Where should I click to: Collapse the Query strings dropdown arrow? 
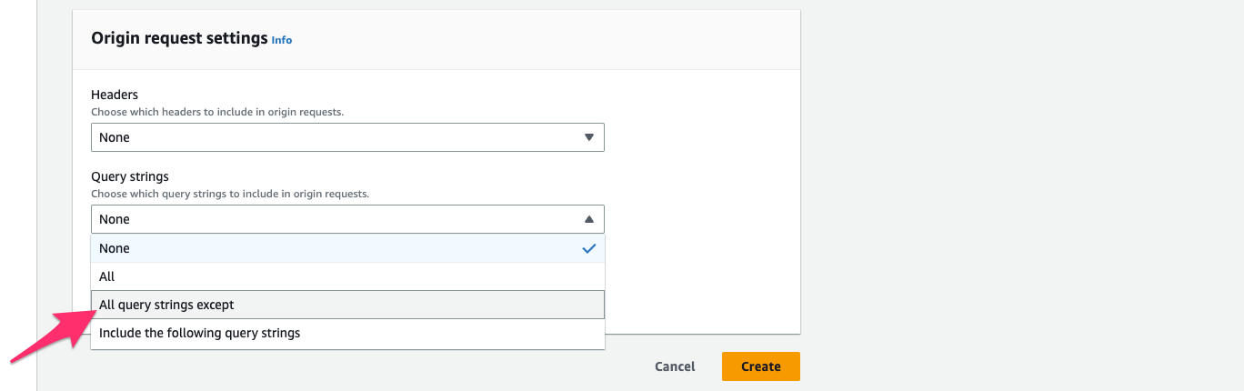[x=588, y=219]
